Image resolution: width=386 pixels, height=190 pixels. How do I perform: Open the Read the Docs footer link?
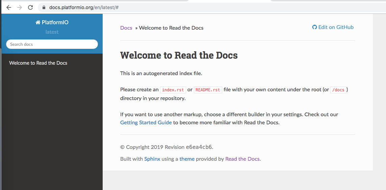pos(242,159)
